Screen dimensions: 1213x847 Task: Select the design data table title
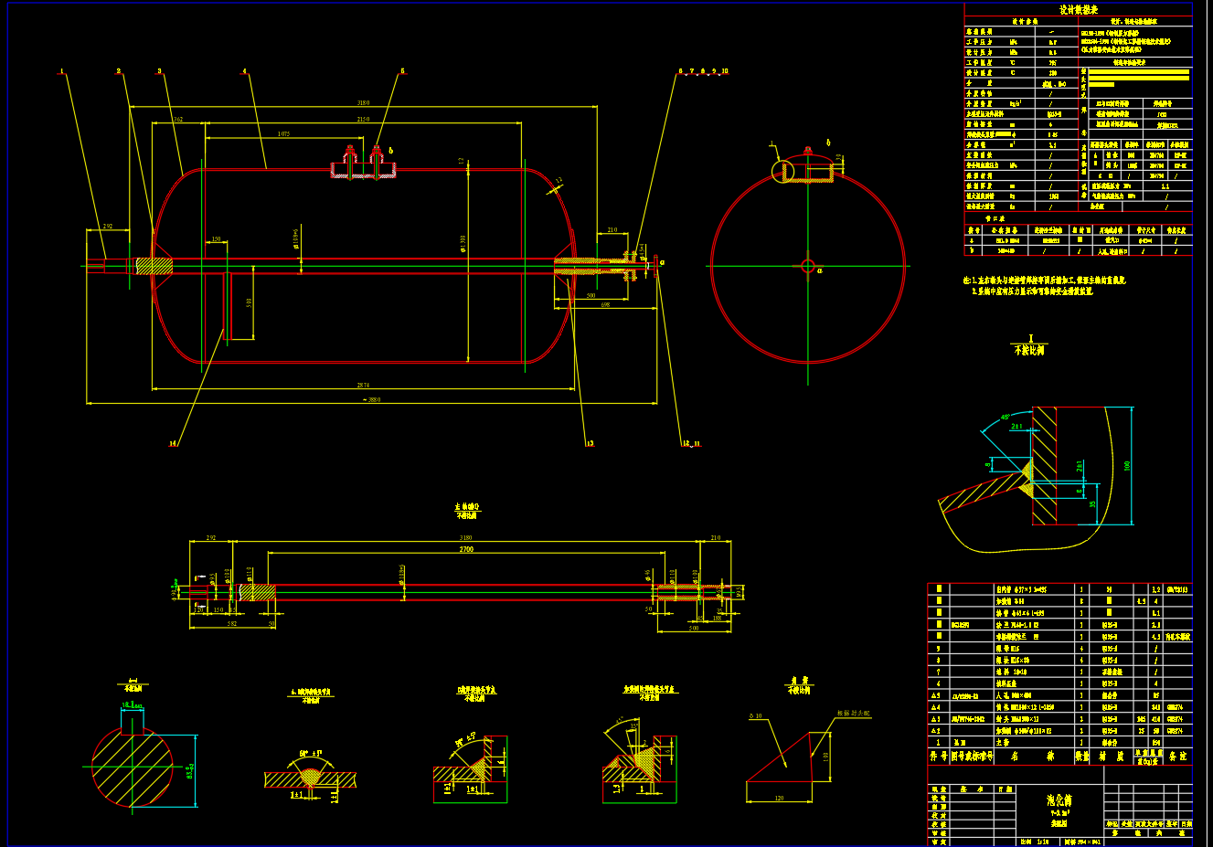pos(1078,10)
